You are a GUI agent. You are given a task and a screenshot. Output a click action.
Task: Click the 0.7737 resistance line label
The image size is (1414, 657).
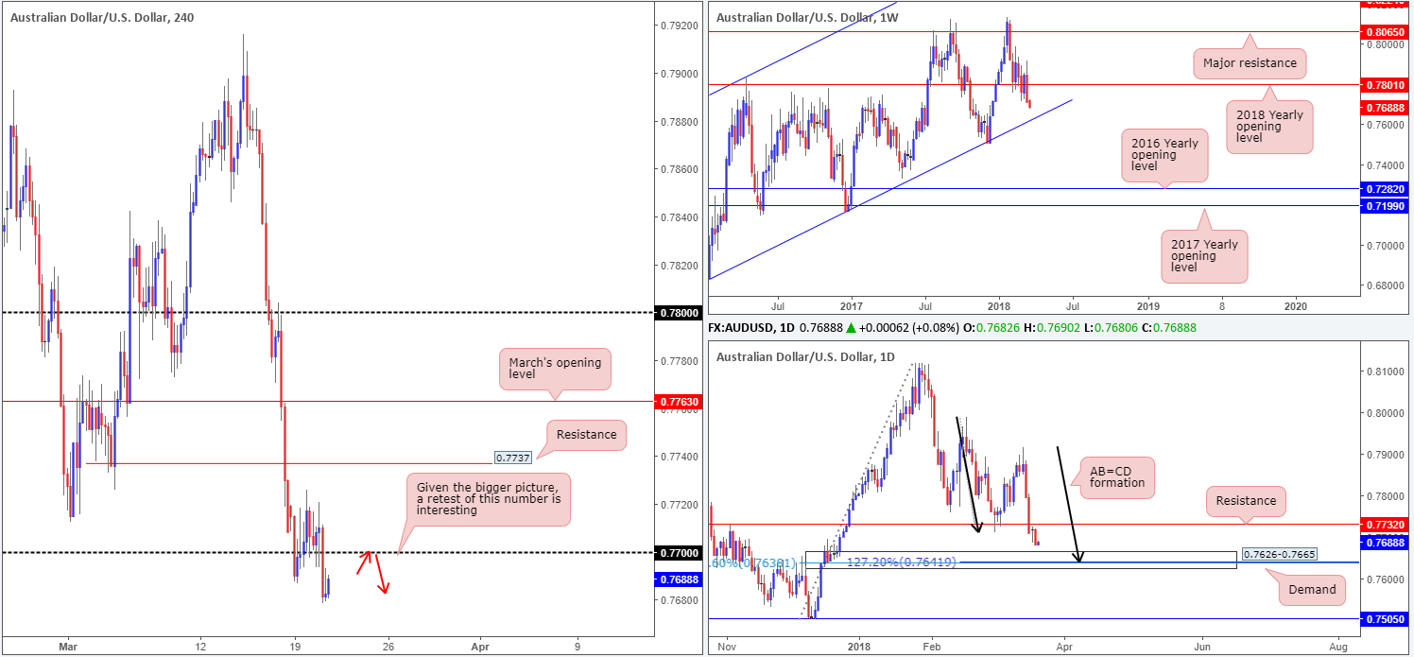(x=513, y=458)
